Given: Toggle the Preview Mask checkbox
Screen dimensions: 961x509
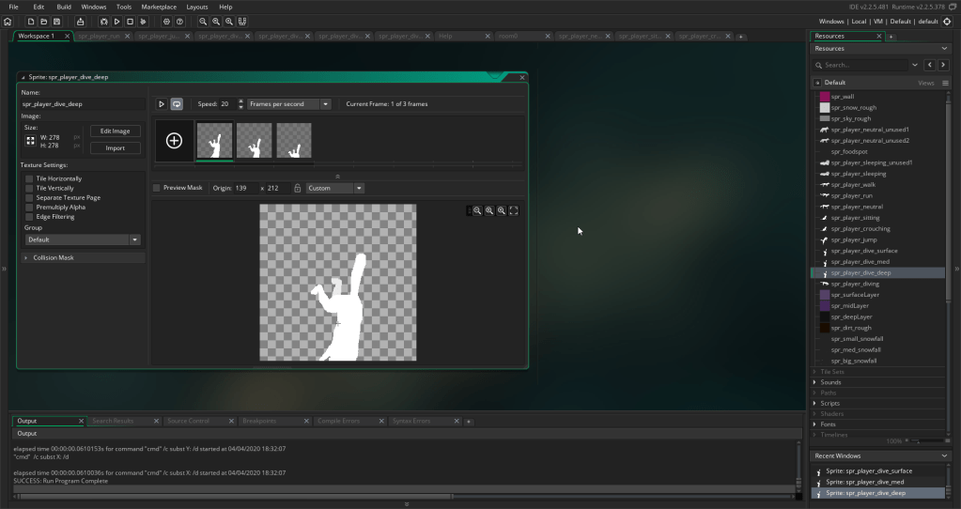Looking at the screenshot, I should pos(158,188).
